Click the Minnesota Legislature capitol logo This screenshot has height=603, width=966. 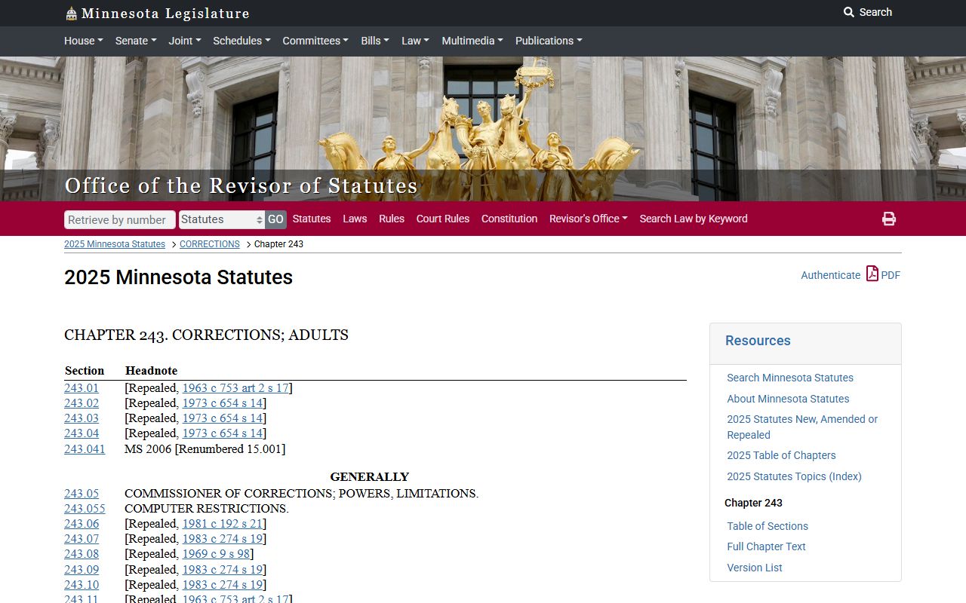(71, 14)
